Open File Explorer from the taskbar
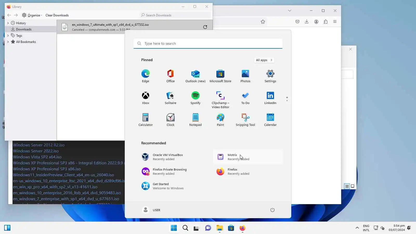Image resolution: width=416 pixels, height=234 pixels. pos(220,228)
